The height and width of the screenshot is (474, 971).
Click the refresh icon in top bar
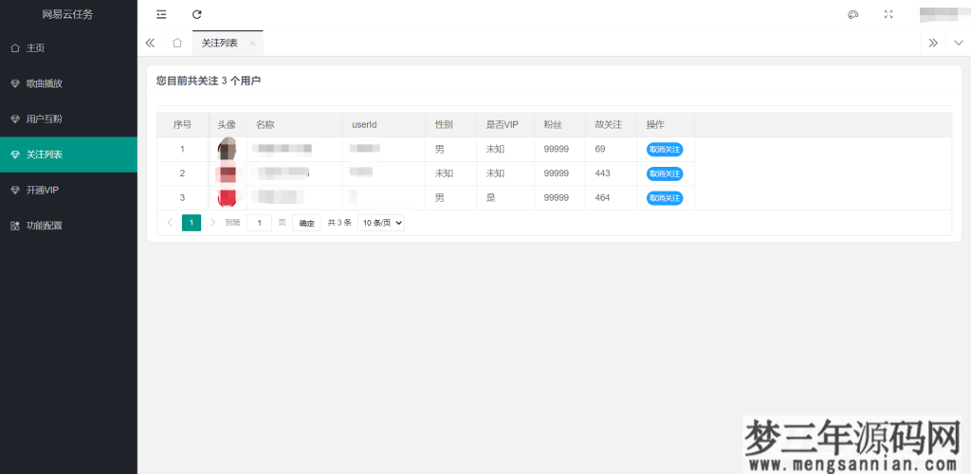(197, 14)
